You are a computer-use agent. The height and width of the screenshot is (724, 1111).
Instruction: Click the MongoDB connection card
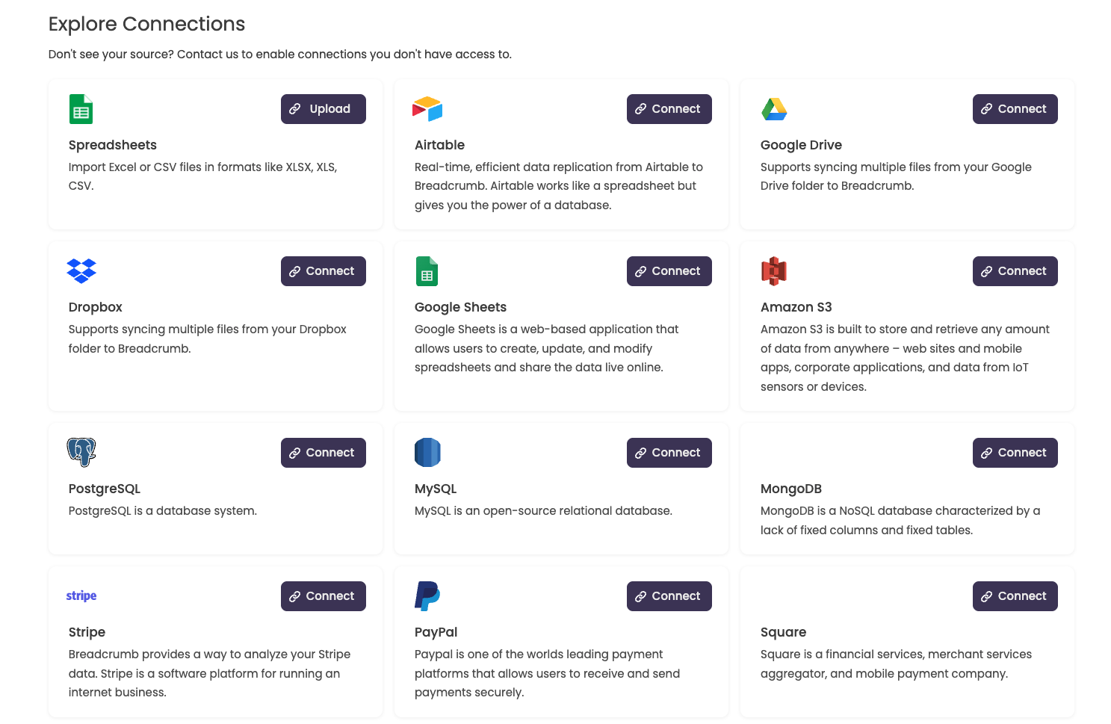(906, 489)
